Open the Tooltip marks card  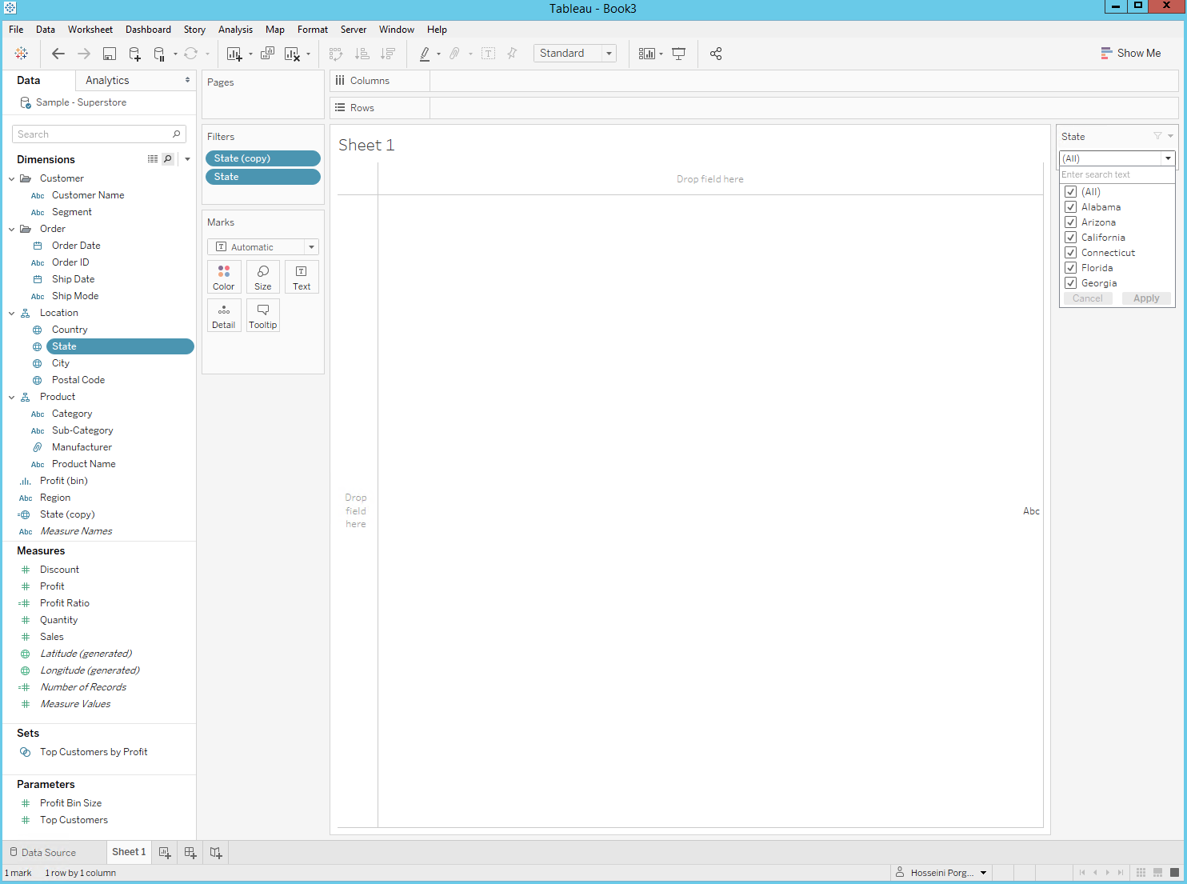(x=263, y=315)
